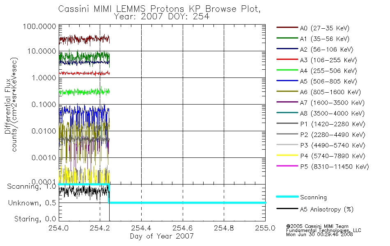Click the @2005 Cassini MIMI Team credit
This screenshot has height=246, width=390.
tap(317, 226)
